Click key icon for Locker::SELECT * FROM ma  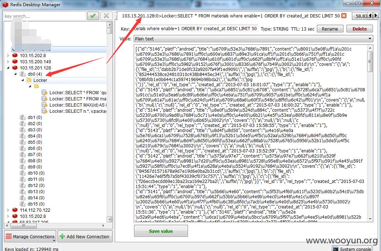pos(44,99)
